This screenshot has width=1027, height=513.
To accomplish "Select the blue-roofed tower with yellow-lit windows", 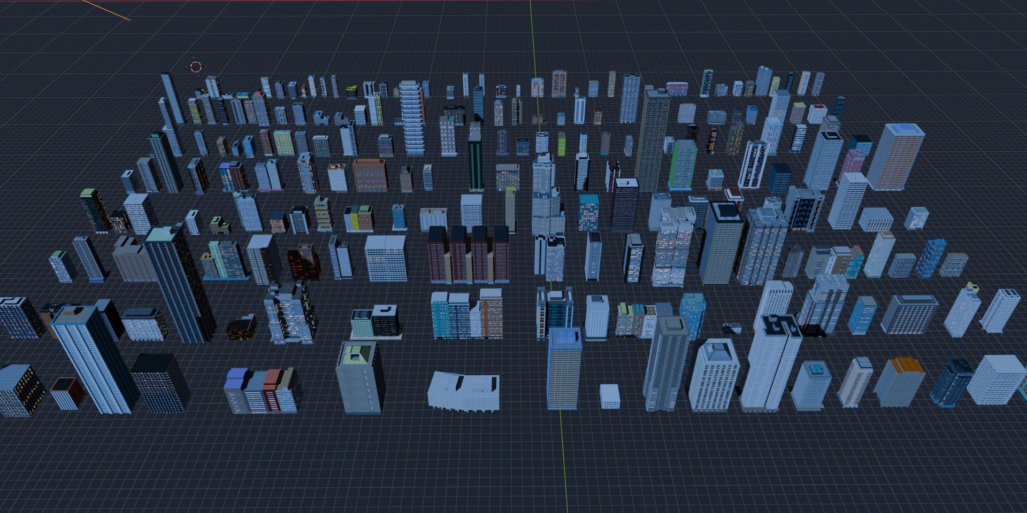I will [x=564, y=369].
